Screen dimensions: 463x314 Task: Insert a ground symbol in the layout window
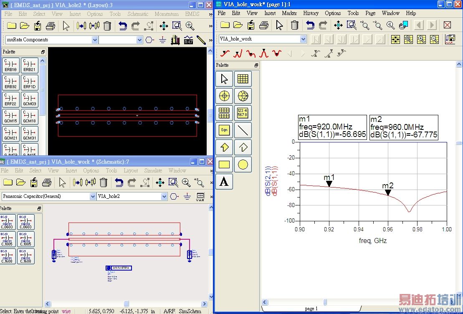(x=162, y=40)
